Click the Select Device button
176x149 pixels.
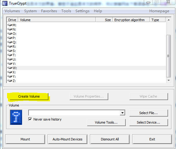(148, 122)
